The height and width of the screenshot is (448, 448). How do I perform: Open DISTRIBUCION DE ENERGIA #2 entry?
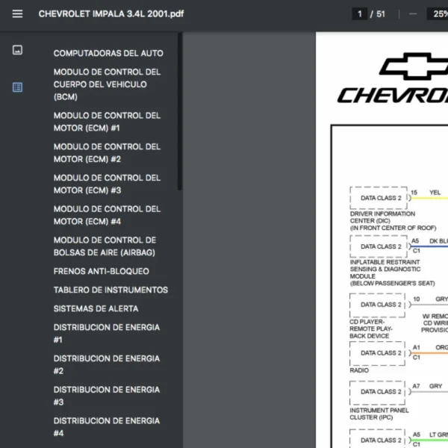click(x=107, y=364)
